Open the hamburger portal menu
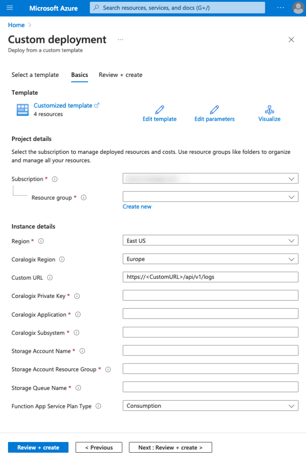The image size is (306, 458). [10, 8]
